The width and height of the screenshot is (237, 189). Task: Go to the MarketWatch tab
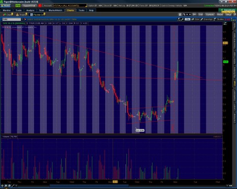tap(55, 10)
